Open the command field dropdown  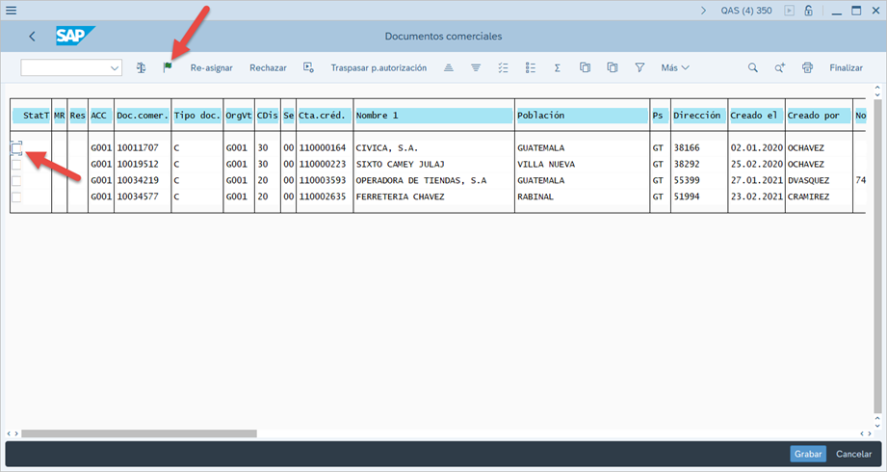(x=116, y=68)
